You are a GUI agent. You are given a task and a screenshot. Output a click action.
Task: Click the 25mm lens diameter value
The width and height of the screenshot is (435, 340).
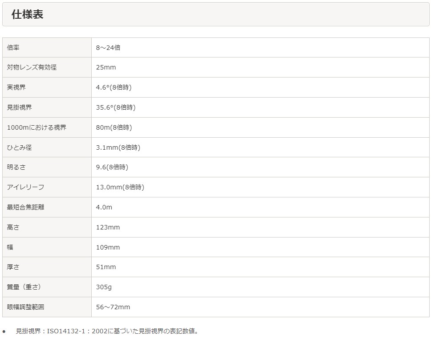pos(106,67)
